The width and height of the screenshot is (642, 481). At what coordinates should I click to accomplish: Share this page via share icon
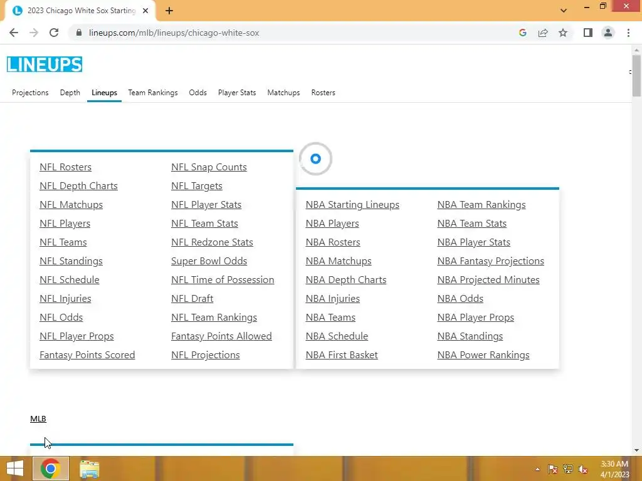coord(543,33)
